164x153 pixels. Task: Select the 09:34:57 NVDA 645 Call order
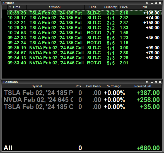click(85, 53)
